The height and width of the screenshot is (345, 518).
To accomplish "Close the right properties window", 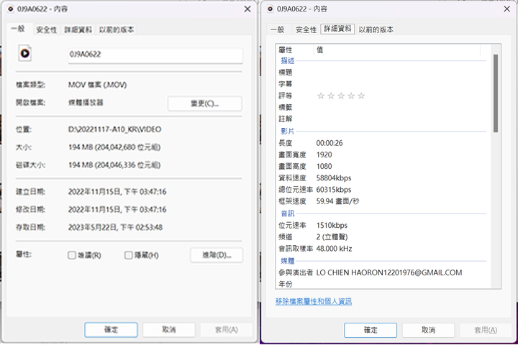I will click(507, 9).
